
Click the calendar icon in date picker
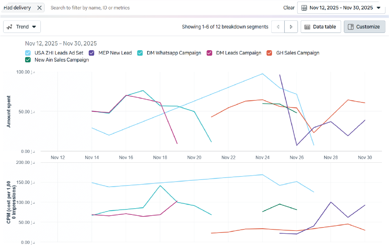click(304, 8)
